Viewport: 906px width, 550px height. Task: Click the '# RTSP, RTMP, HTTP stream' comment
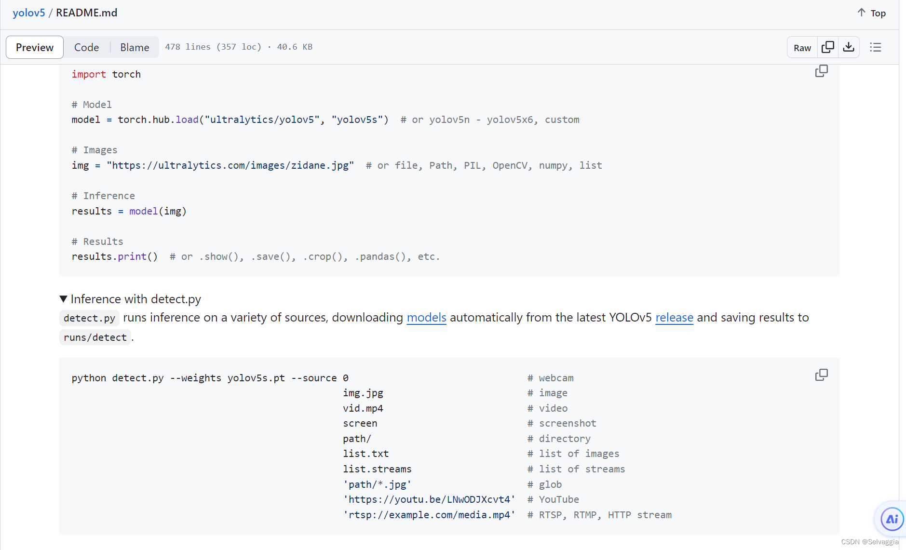click(x=599, y=515)
